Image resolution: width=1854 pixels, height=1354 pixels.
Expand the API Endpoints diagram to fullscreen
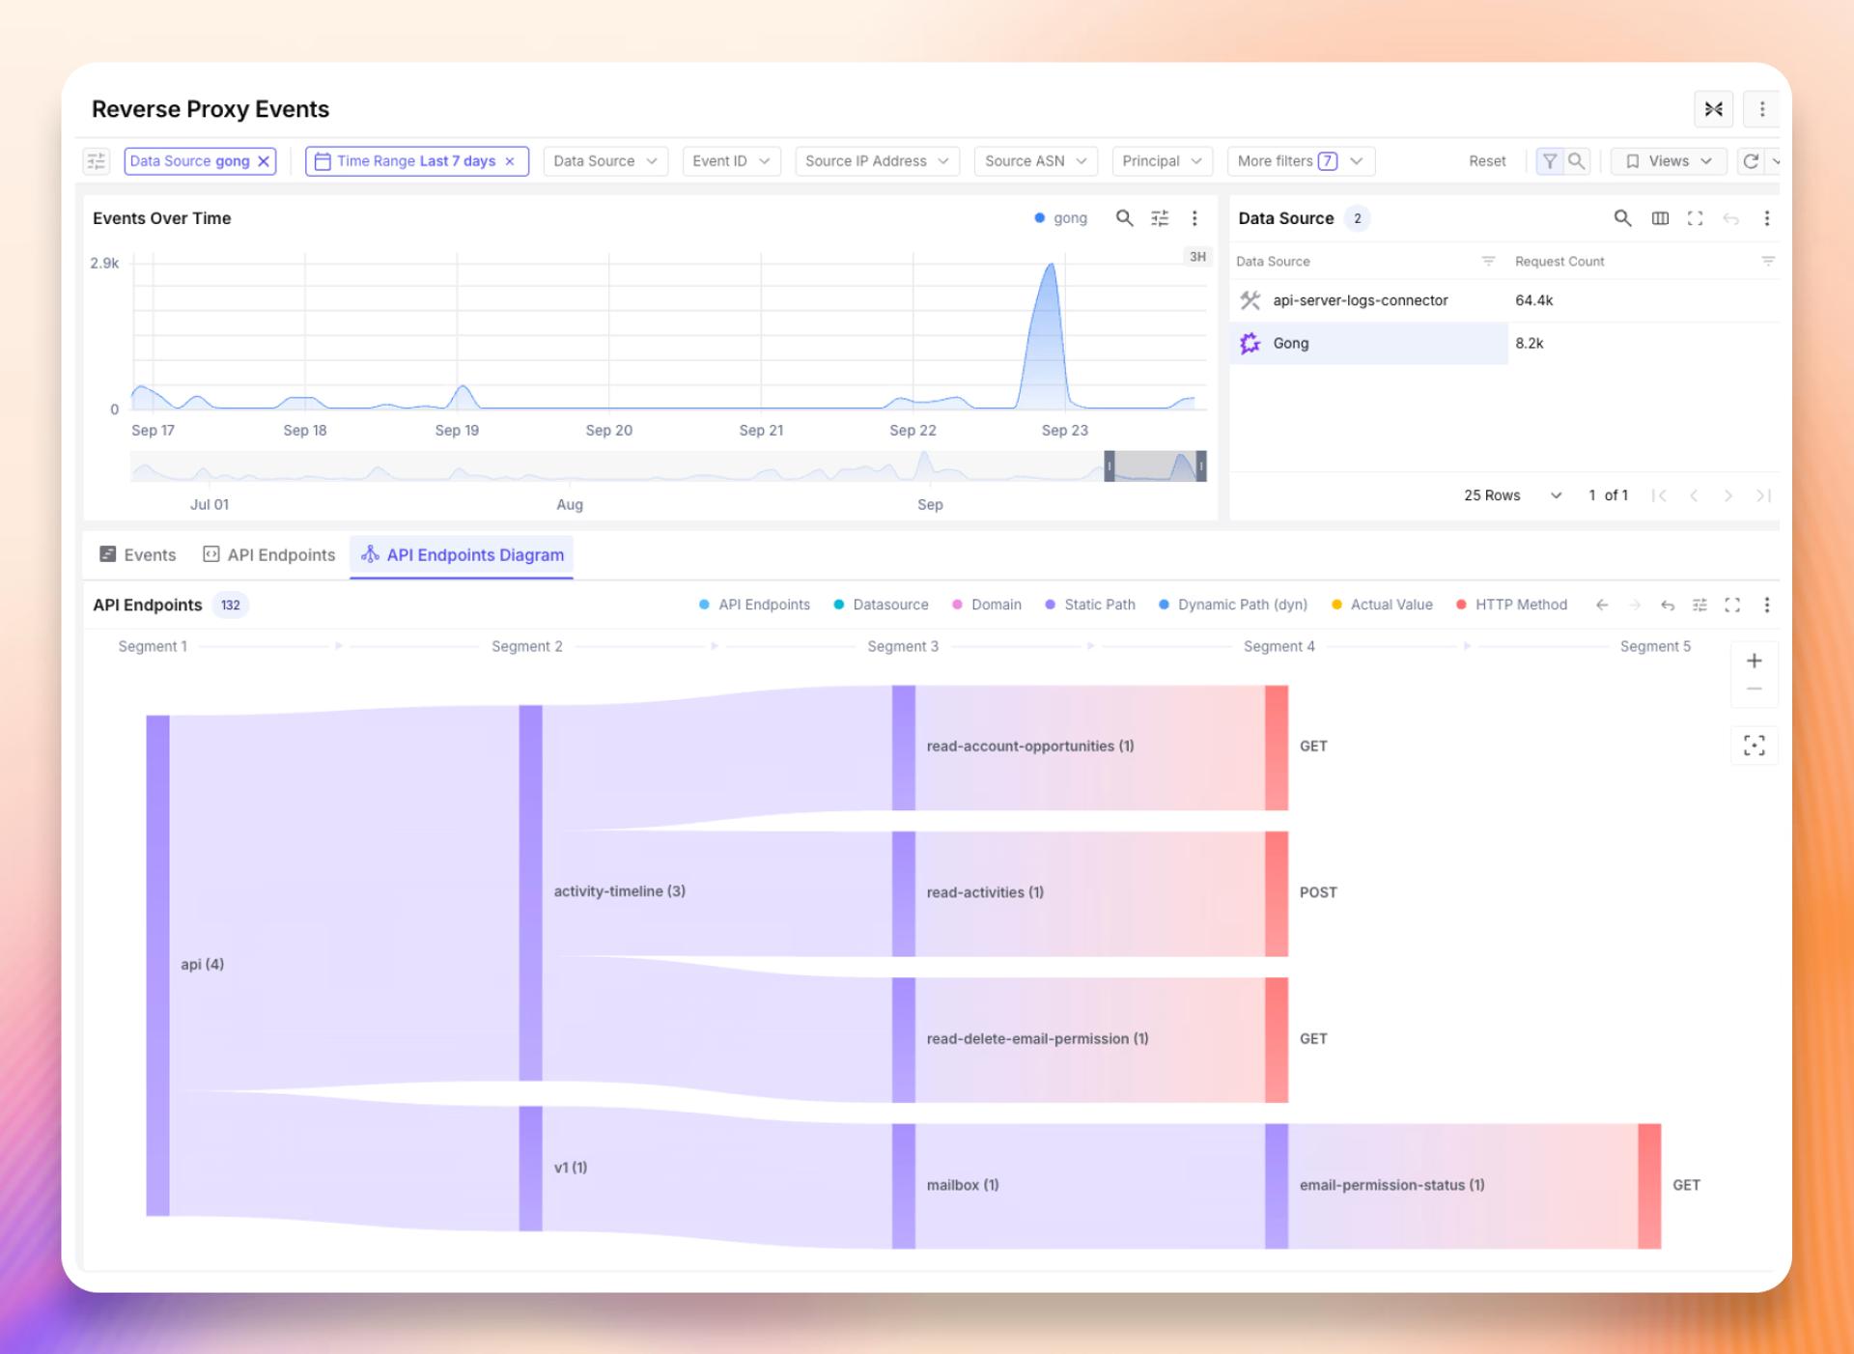[x=1732, y=605]
